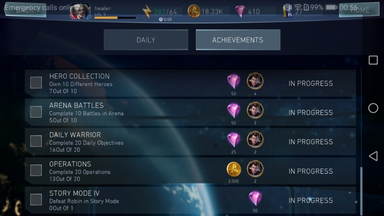Screen dimensions: 384x216
Task: Tap Arena Battles hero shard portrait
Action: point(255,110)
